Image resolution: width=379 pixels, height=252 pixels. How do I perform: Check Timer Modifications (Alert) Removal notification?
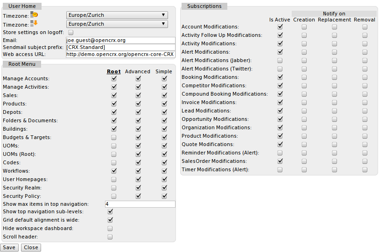pyautogui.click(x=365, y=169)
